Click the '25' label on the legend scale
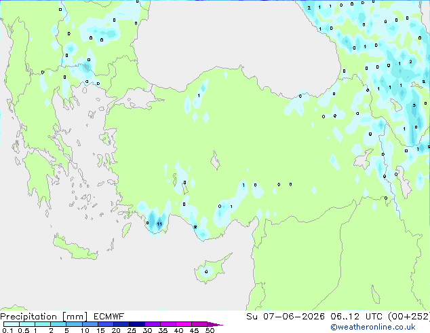This screenshot has height=333, width=430. tap(132, 330)
